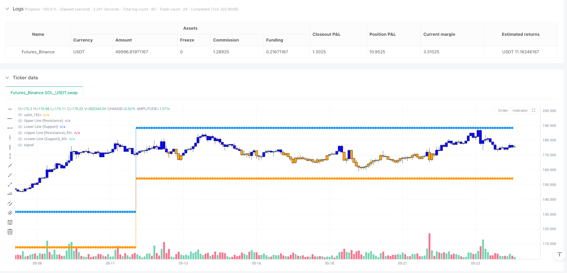The image size is (567, 273).
Task: Select the parallel channel lines tool
Action: [10, 203]
